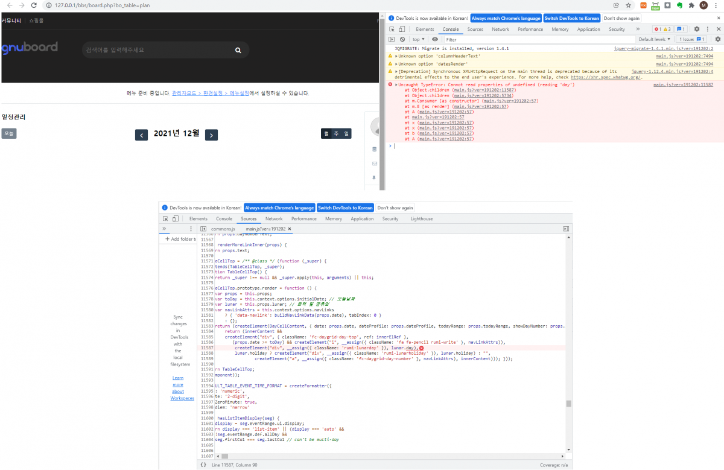724x470 pixels.
Task: Open the Extensions puzzle icon
Action: point(691,5)
